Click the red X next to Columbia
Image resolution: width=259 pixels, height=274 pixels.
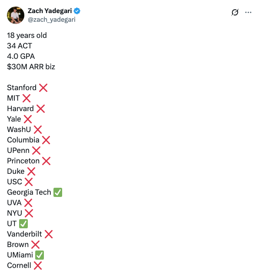pos(46,140)
